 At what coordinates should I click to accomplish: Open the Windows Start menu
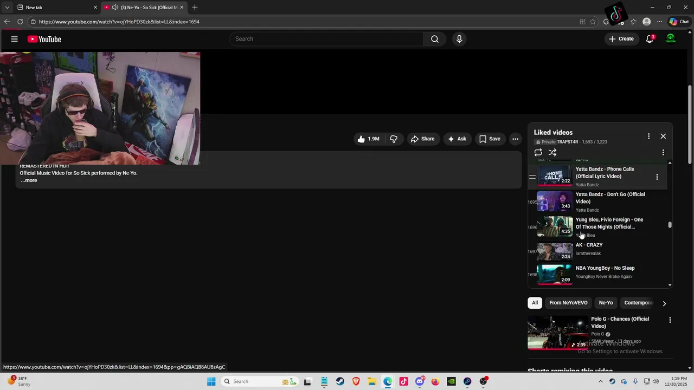pos(211,381)
